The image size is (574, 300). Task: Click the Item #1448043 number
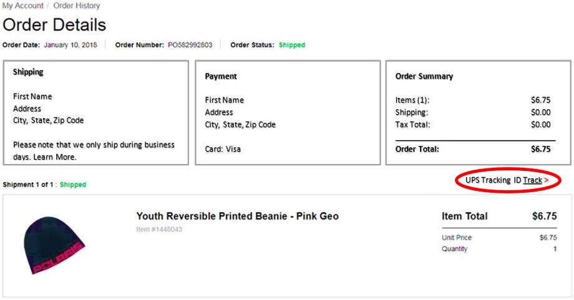[159, 230]
